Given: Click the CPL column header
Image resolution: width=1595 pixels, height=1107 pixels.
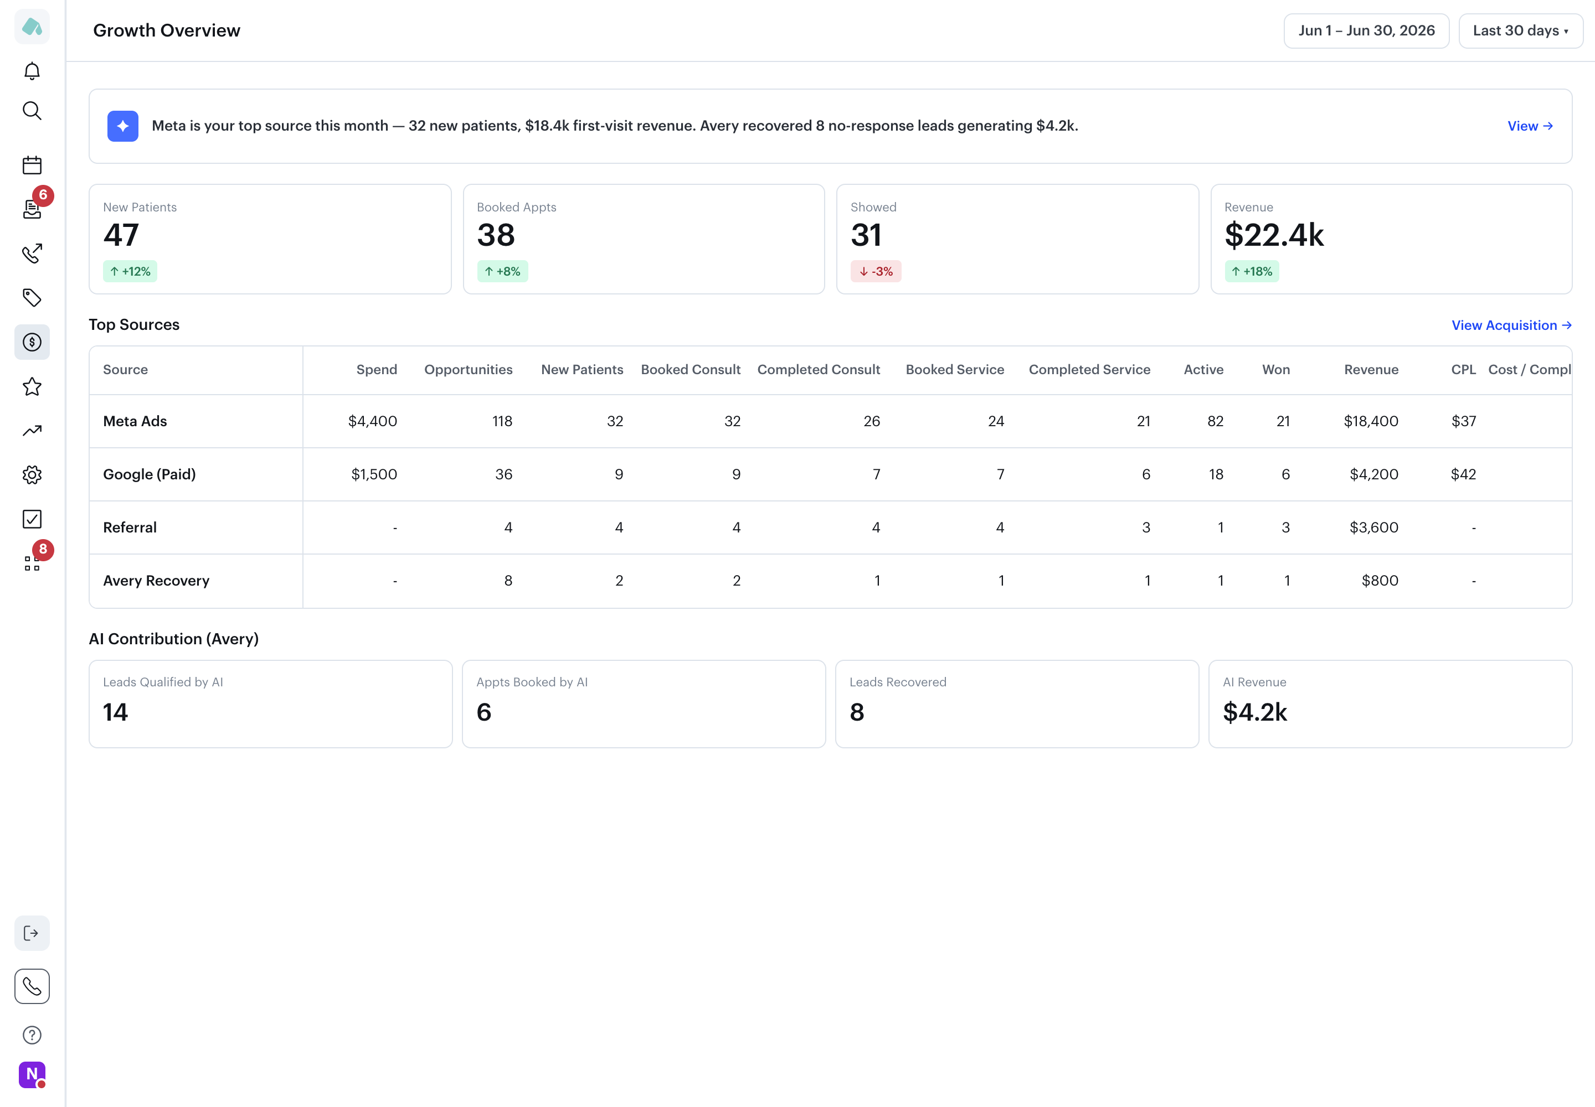Looking at the screenshot, I should pos(1463,370).
